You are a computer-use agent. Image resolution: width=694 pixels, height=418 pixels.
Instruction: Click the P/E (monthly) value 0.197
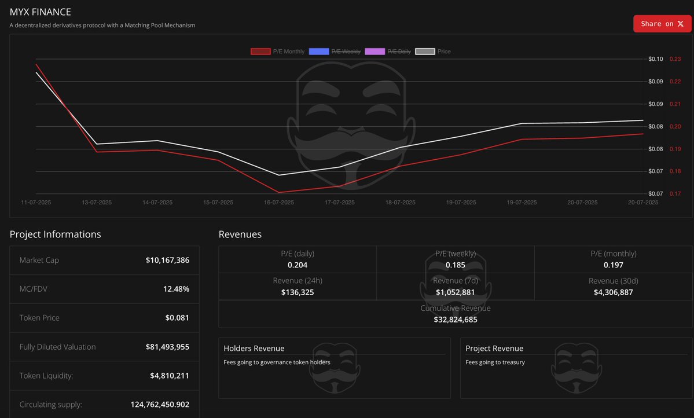pyautogui.click(x=614, y=265)
